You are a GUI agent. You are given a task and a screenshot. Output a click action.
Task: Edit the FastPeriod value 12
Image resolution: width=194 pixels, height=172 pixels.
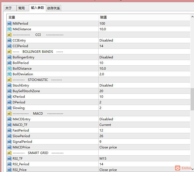tap(144, 130)
